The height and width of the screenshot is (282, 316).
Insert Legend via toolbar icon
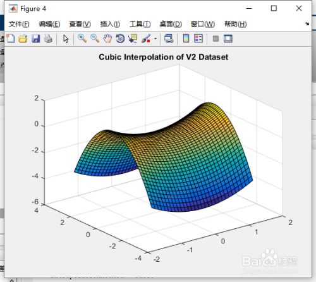click(198, 39)
